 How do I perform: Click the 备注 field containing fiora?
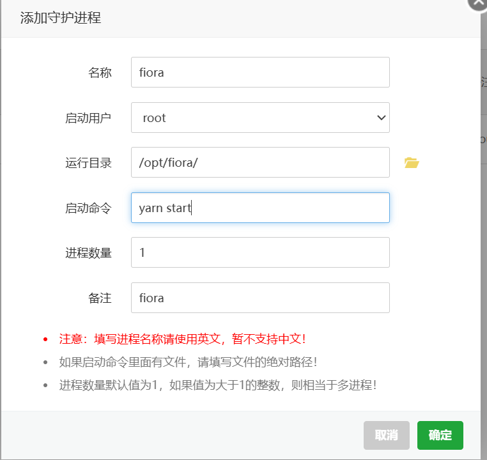[x=260, y=298]
